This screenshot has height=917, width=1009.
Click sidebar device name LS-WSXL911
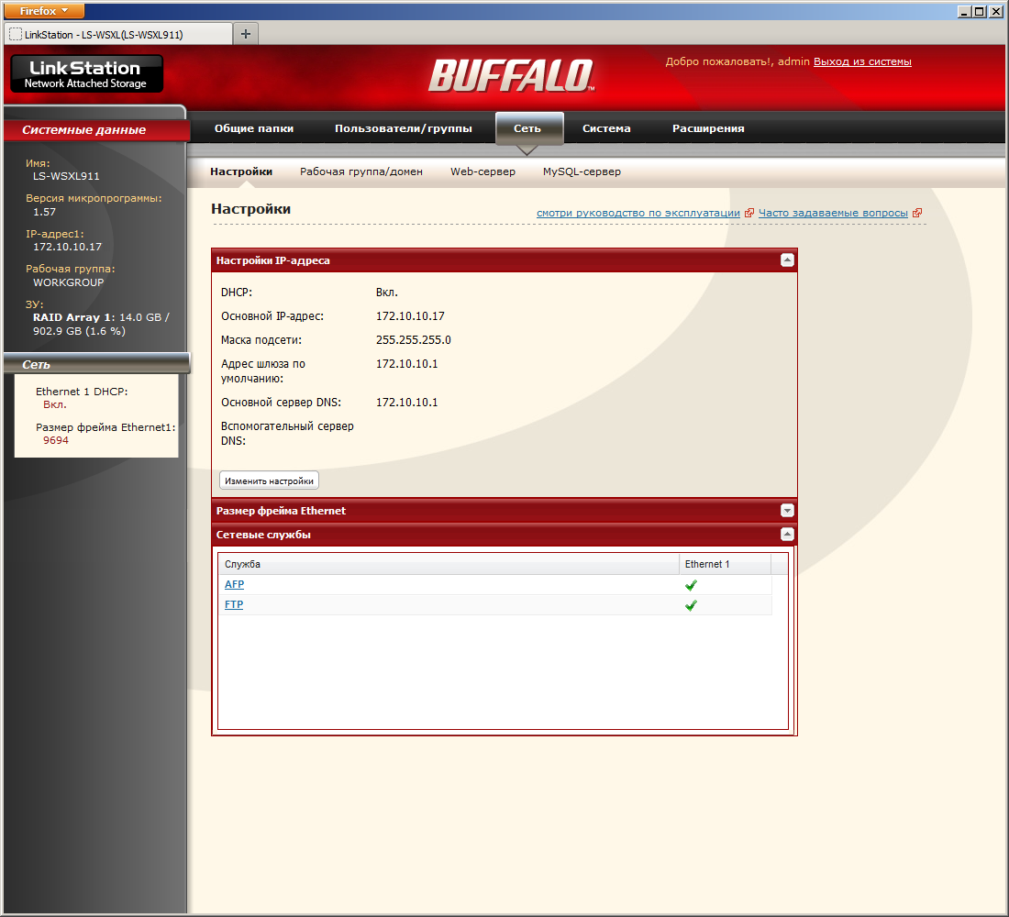coord(66,176)
